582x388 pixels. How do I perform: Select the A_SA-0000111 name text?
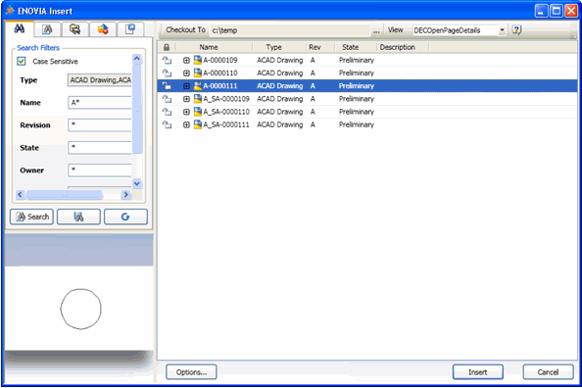coord(226,124)
